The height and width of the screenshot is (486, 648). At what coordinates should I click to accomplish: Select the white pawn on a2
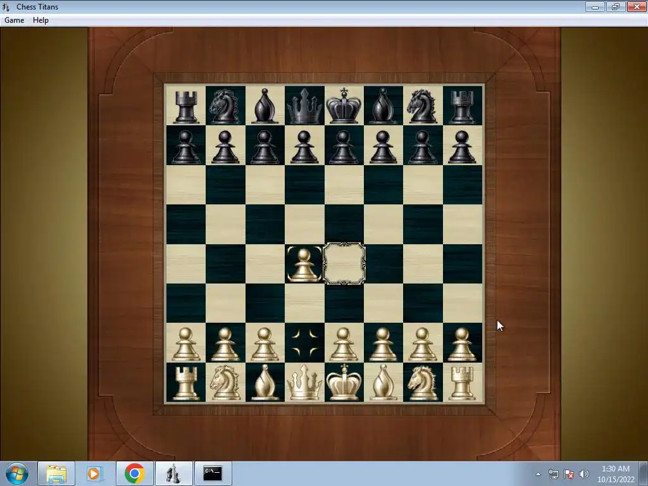click(x=185, y=344)
